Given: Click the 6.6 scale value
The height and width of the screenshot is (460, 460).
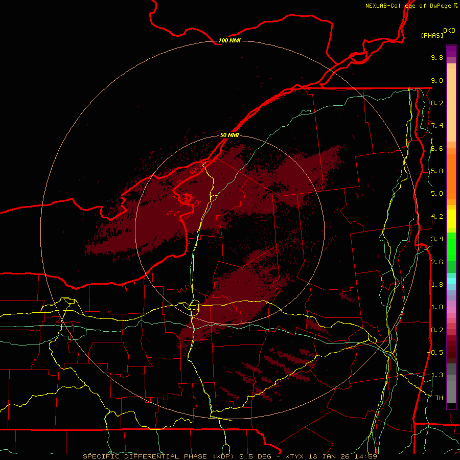Looking at the screenshot, I should (x=437, y=148).
